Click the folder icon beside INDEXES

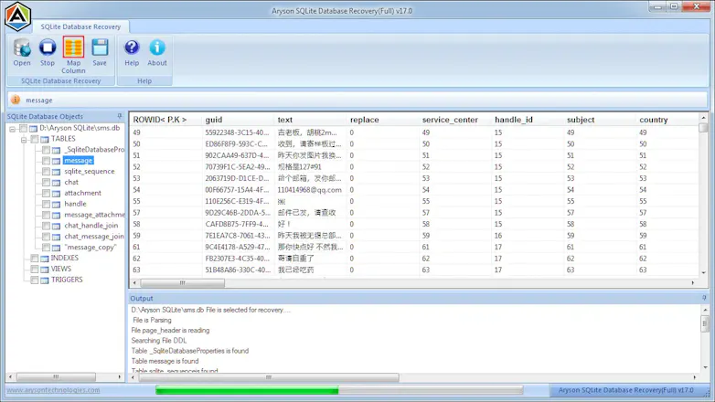coord(44,259)
